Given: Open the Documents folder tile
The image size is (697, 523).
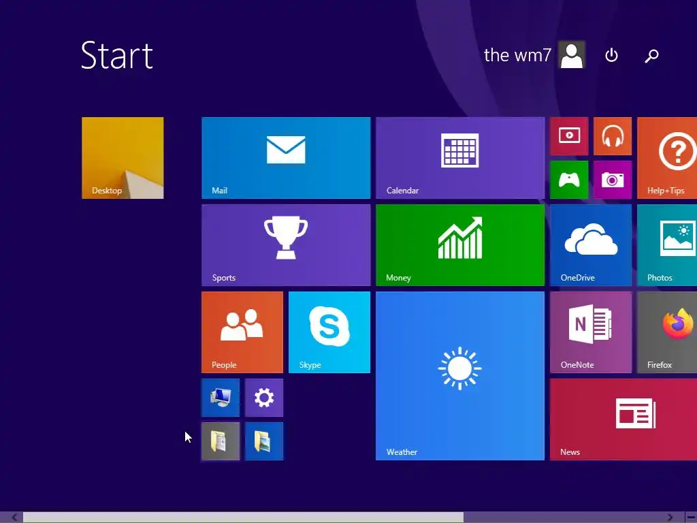Looking at the screenshot, I should click(221, 441).
